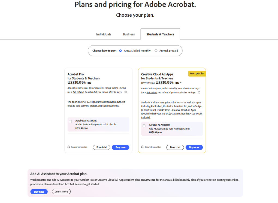Select the Annual, billed monthly payment option
The width and height of the screenshot is (278, 203).
point(120,51)
